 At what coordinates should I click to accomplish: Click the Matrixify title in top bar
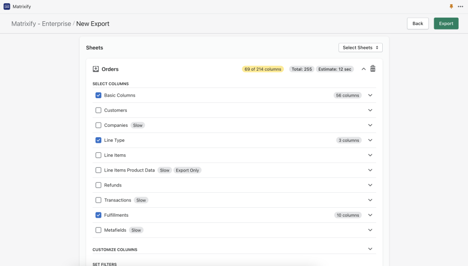22,7
